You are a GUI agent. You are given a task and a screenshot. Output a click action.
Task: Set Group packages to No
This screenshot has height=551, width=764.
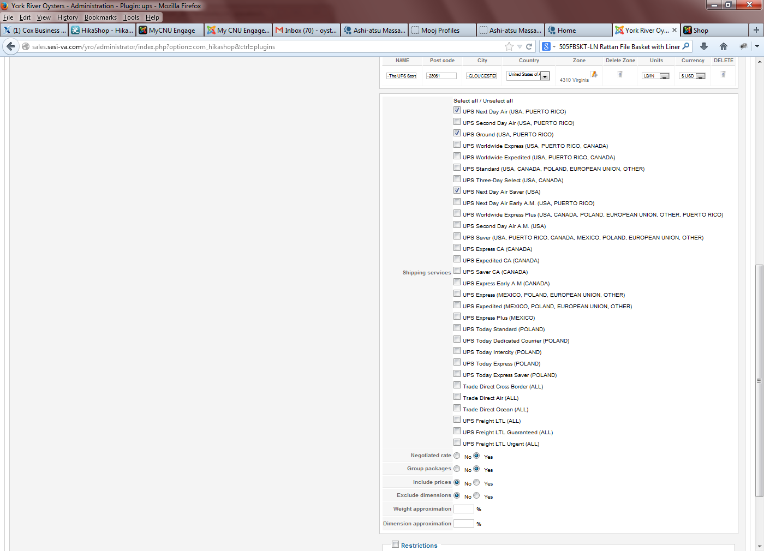coord(457,469)
